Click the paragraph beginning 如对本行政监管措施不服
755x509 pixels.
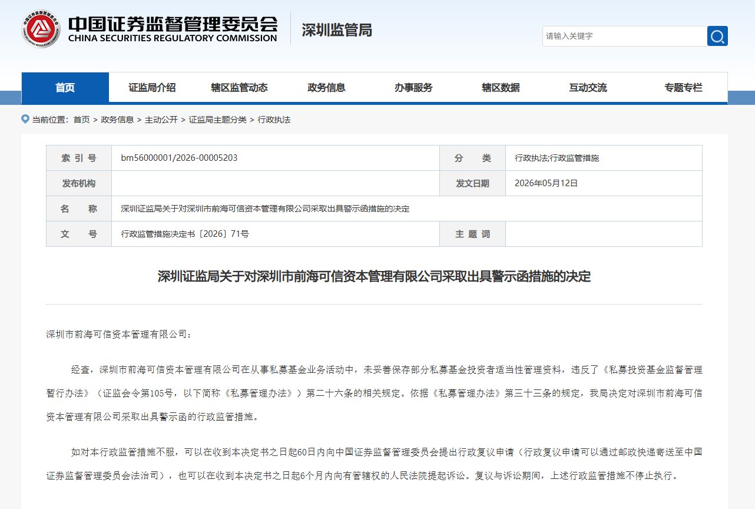point(374,464)
